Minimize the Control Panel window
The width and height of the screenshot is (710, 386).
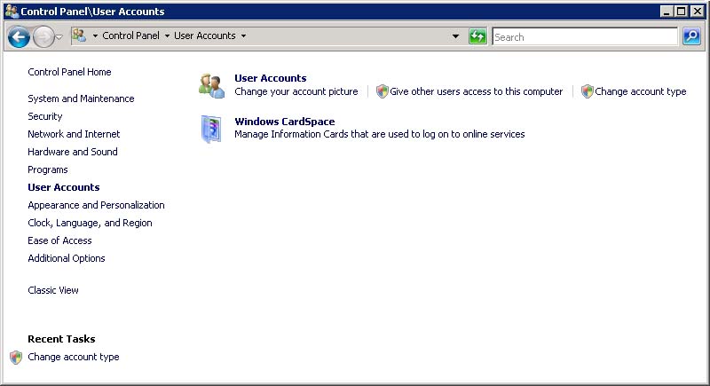667,12
